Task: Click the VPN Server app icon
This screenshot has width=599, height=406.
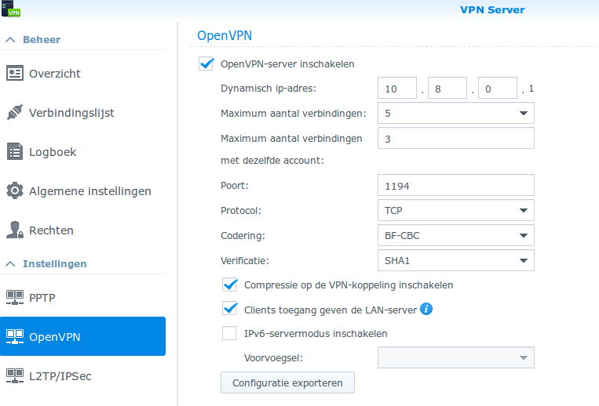Action: [11, 9]
